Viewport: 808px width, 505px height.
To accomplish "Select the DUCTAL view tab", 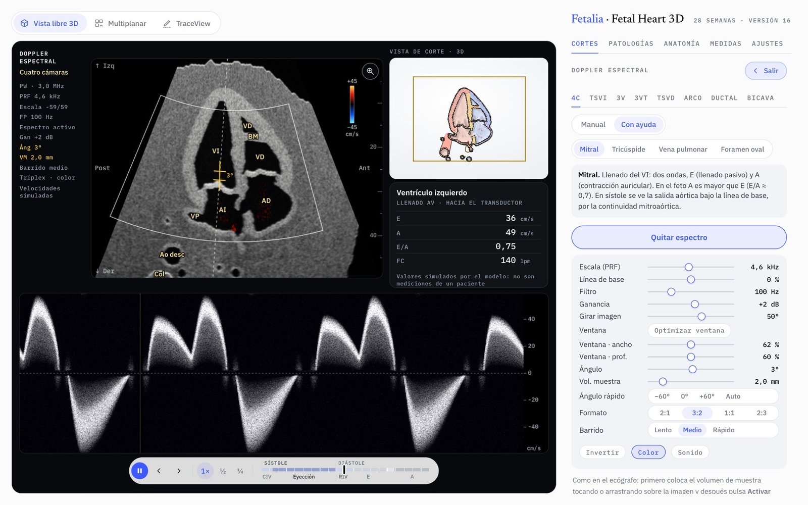I will coord(724,98).
